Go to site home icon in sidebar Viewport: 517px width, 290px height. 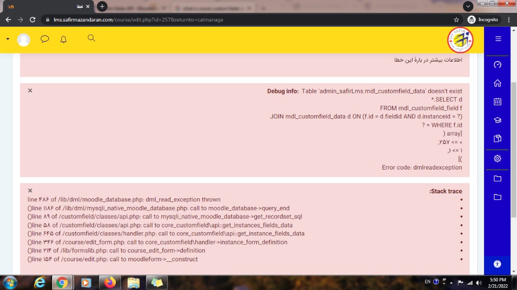[497, 83]
